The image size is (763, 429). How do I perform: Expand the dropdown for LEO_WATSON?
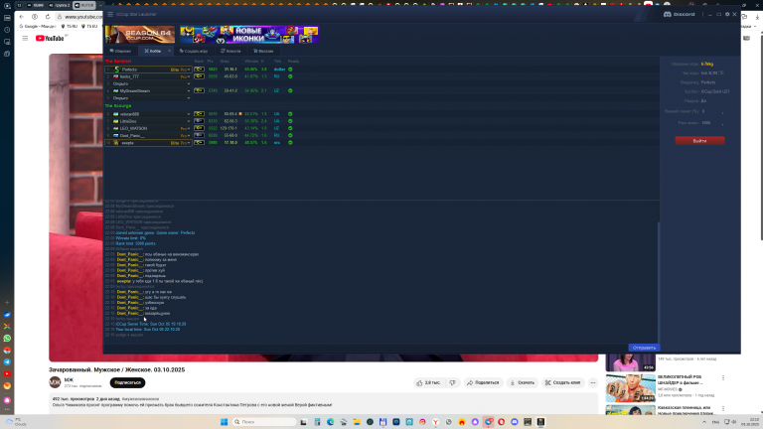coord(189,128)
